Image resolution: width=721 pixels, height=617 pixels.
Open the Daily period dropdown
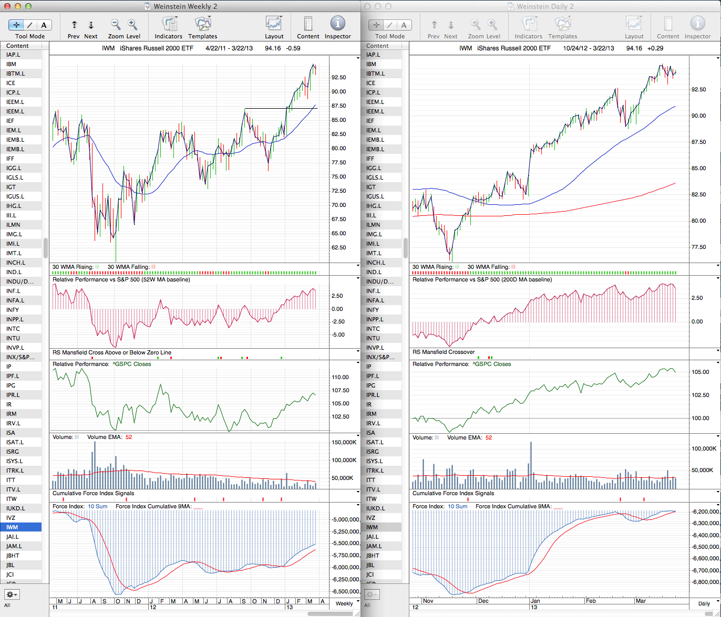click(x=704, y=603)
